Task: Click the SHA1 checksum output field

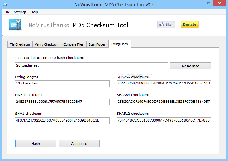Action: click(62, 121)
